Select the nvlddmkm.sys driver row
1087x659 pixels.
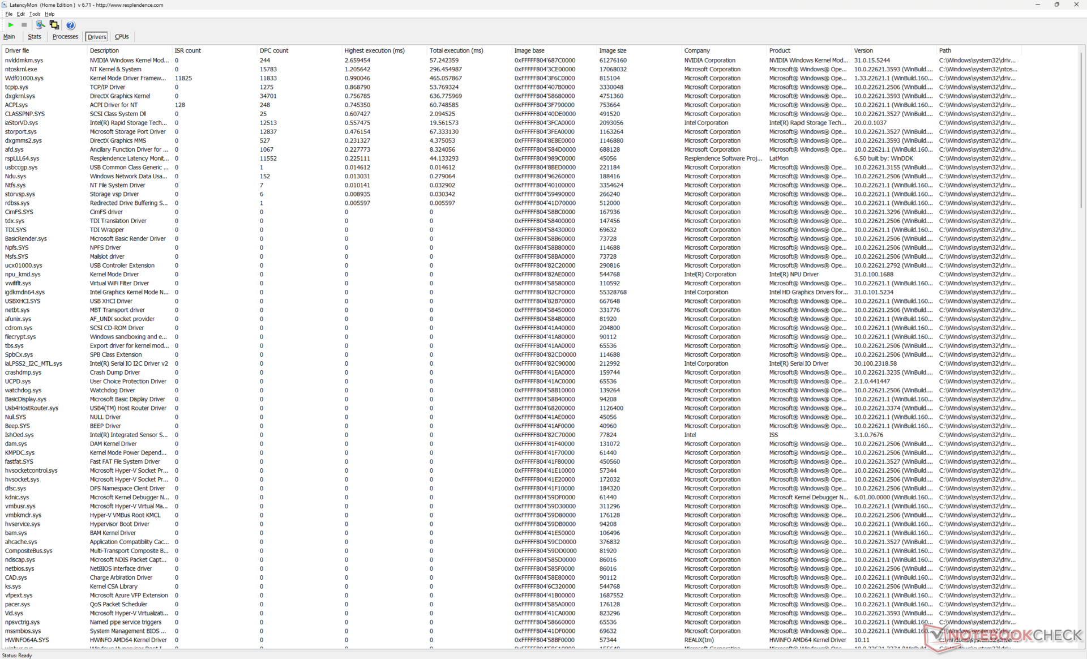pos(24,60)
